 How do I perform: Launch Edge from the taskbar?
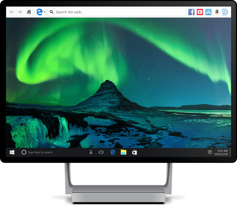pos(112,153)
